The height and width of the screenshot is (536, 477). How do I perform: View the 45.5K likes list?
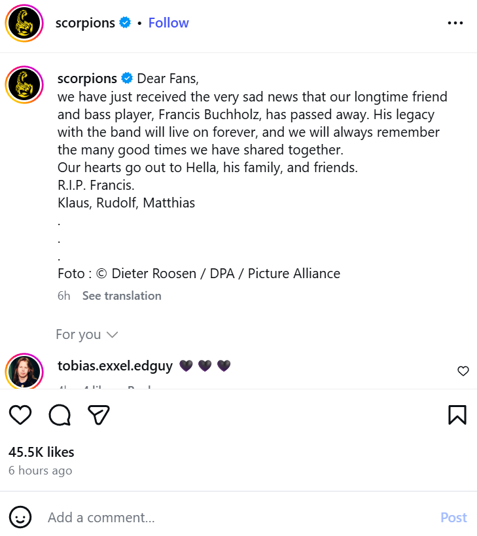click(x=41, y=452)
